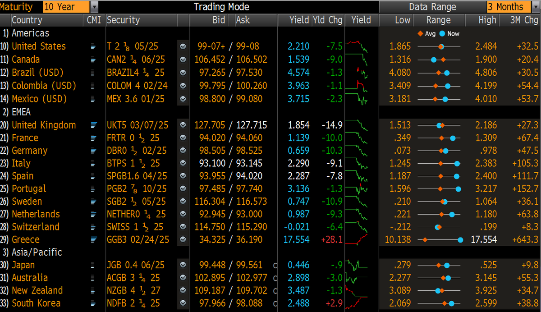This screenshot has width=541, height=312.
Task: Click the round icon beside NDFB 2 1/4 25
Action: coord(183,303)
